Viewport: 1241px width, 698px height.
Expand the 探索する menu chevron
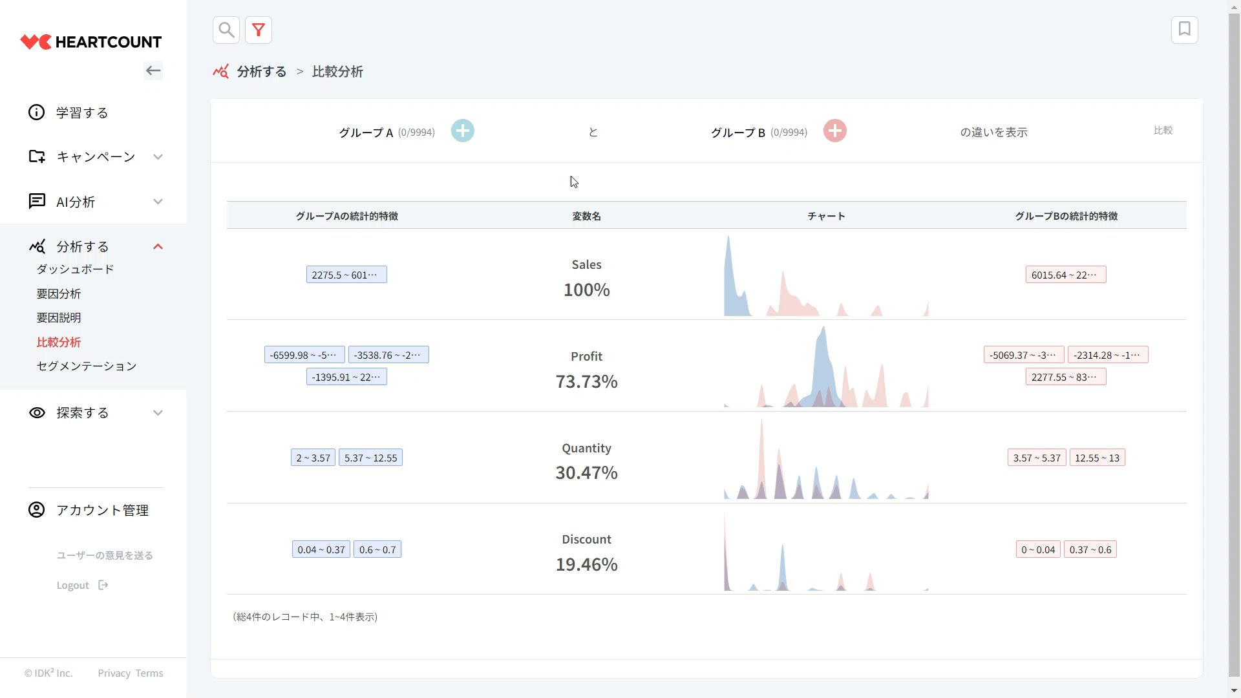158,413
